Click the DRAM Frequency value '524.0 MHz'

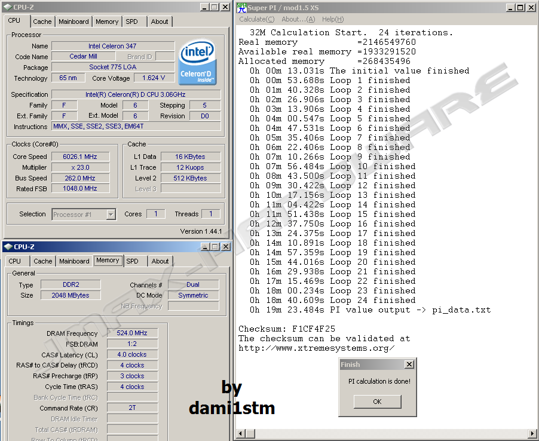132,333
